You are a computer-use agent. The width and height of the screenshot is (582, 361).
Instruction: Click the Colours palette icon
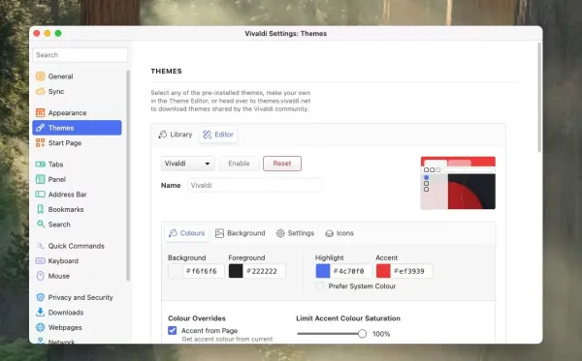point(173,233)
